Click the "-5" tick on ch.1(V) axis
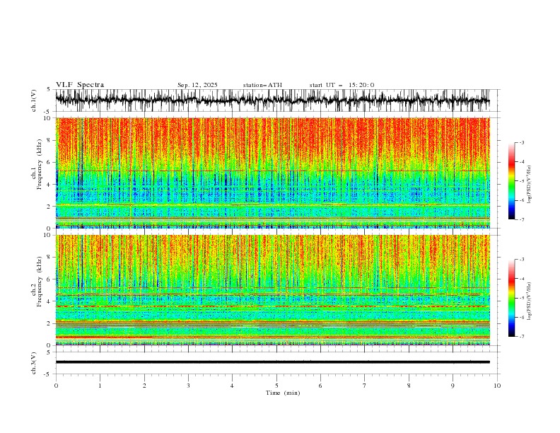The height and width of the screenshot is (433, 560). tap(48, 112)
